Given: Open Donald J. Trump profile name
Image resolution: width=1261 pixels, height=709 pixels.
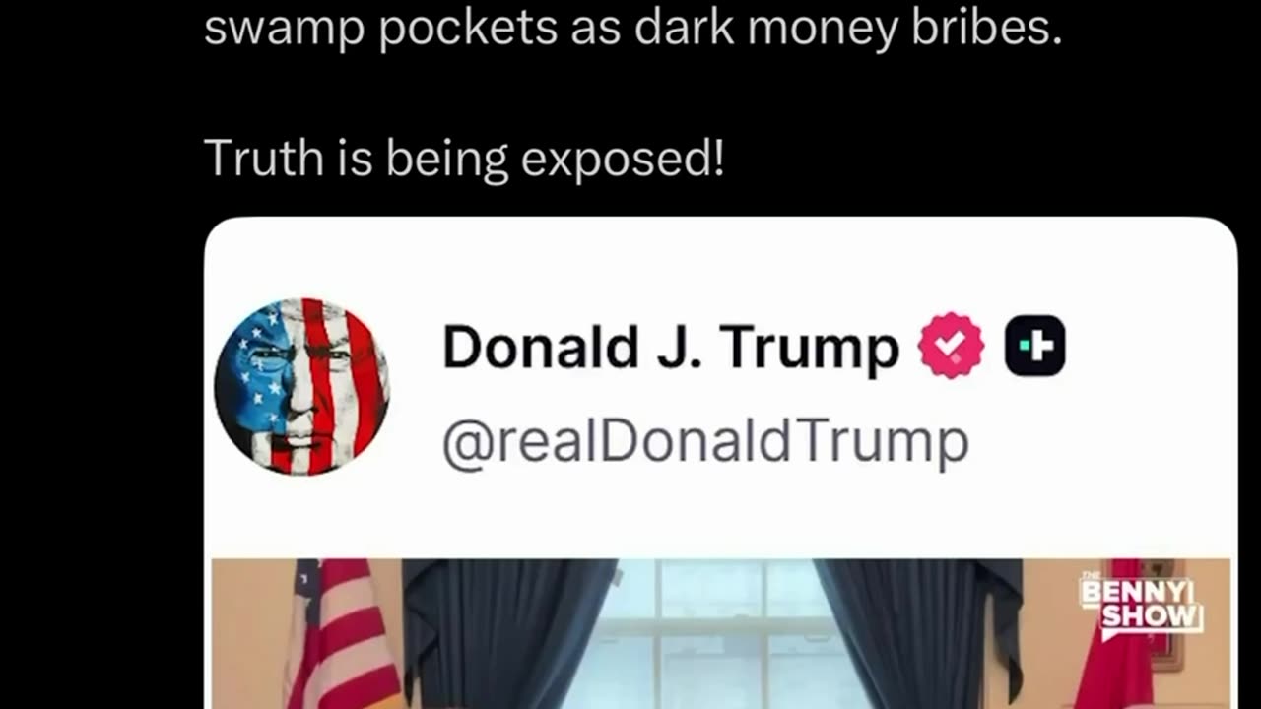Looking at the screenshot, I should (x=670, y=348).
